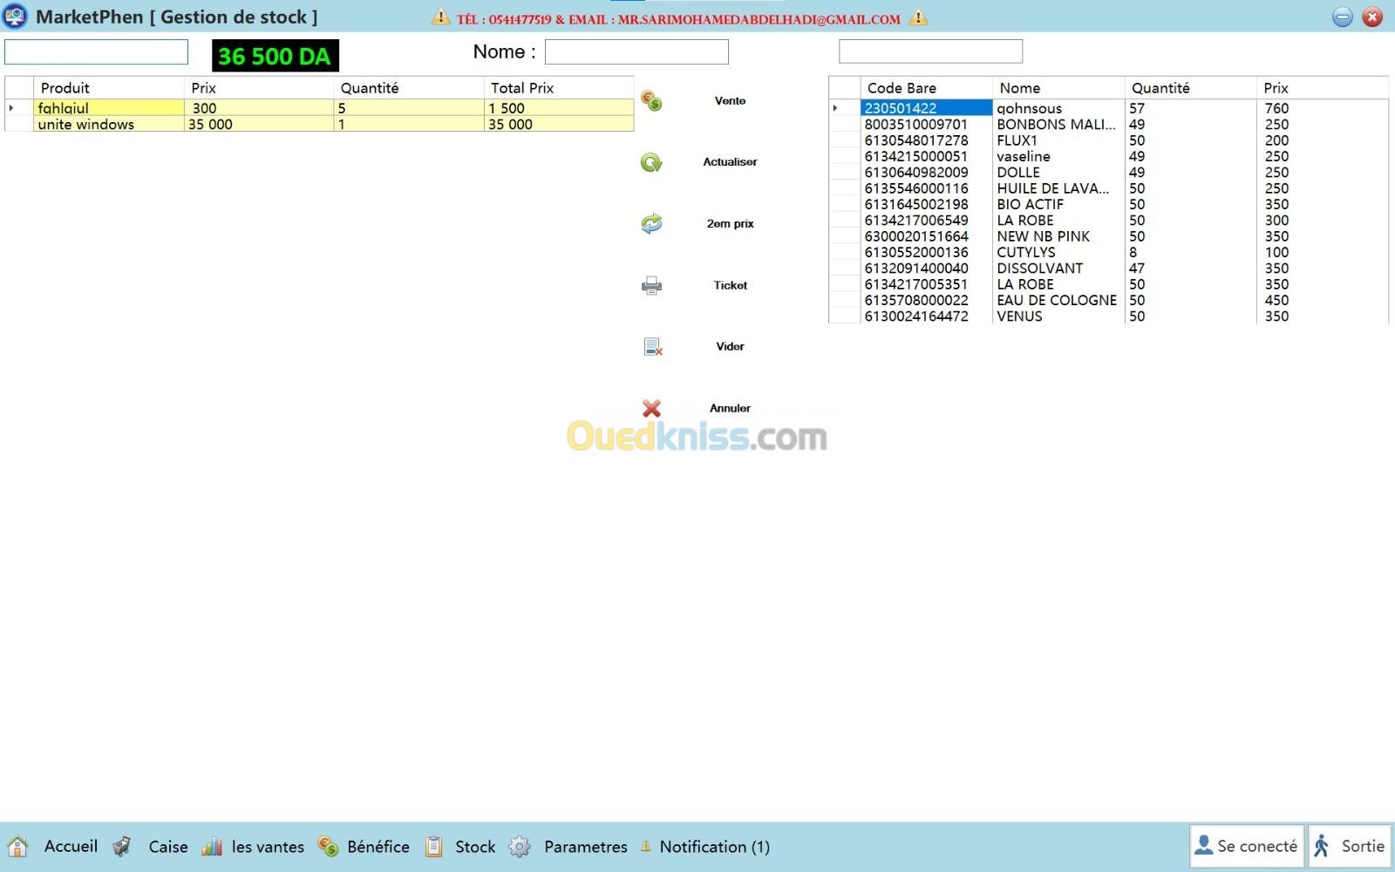Click the Produit column header
The height and width of the screenshot is (872, 1395).
pos(109,88)
